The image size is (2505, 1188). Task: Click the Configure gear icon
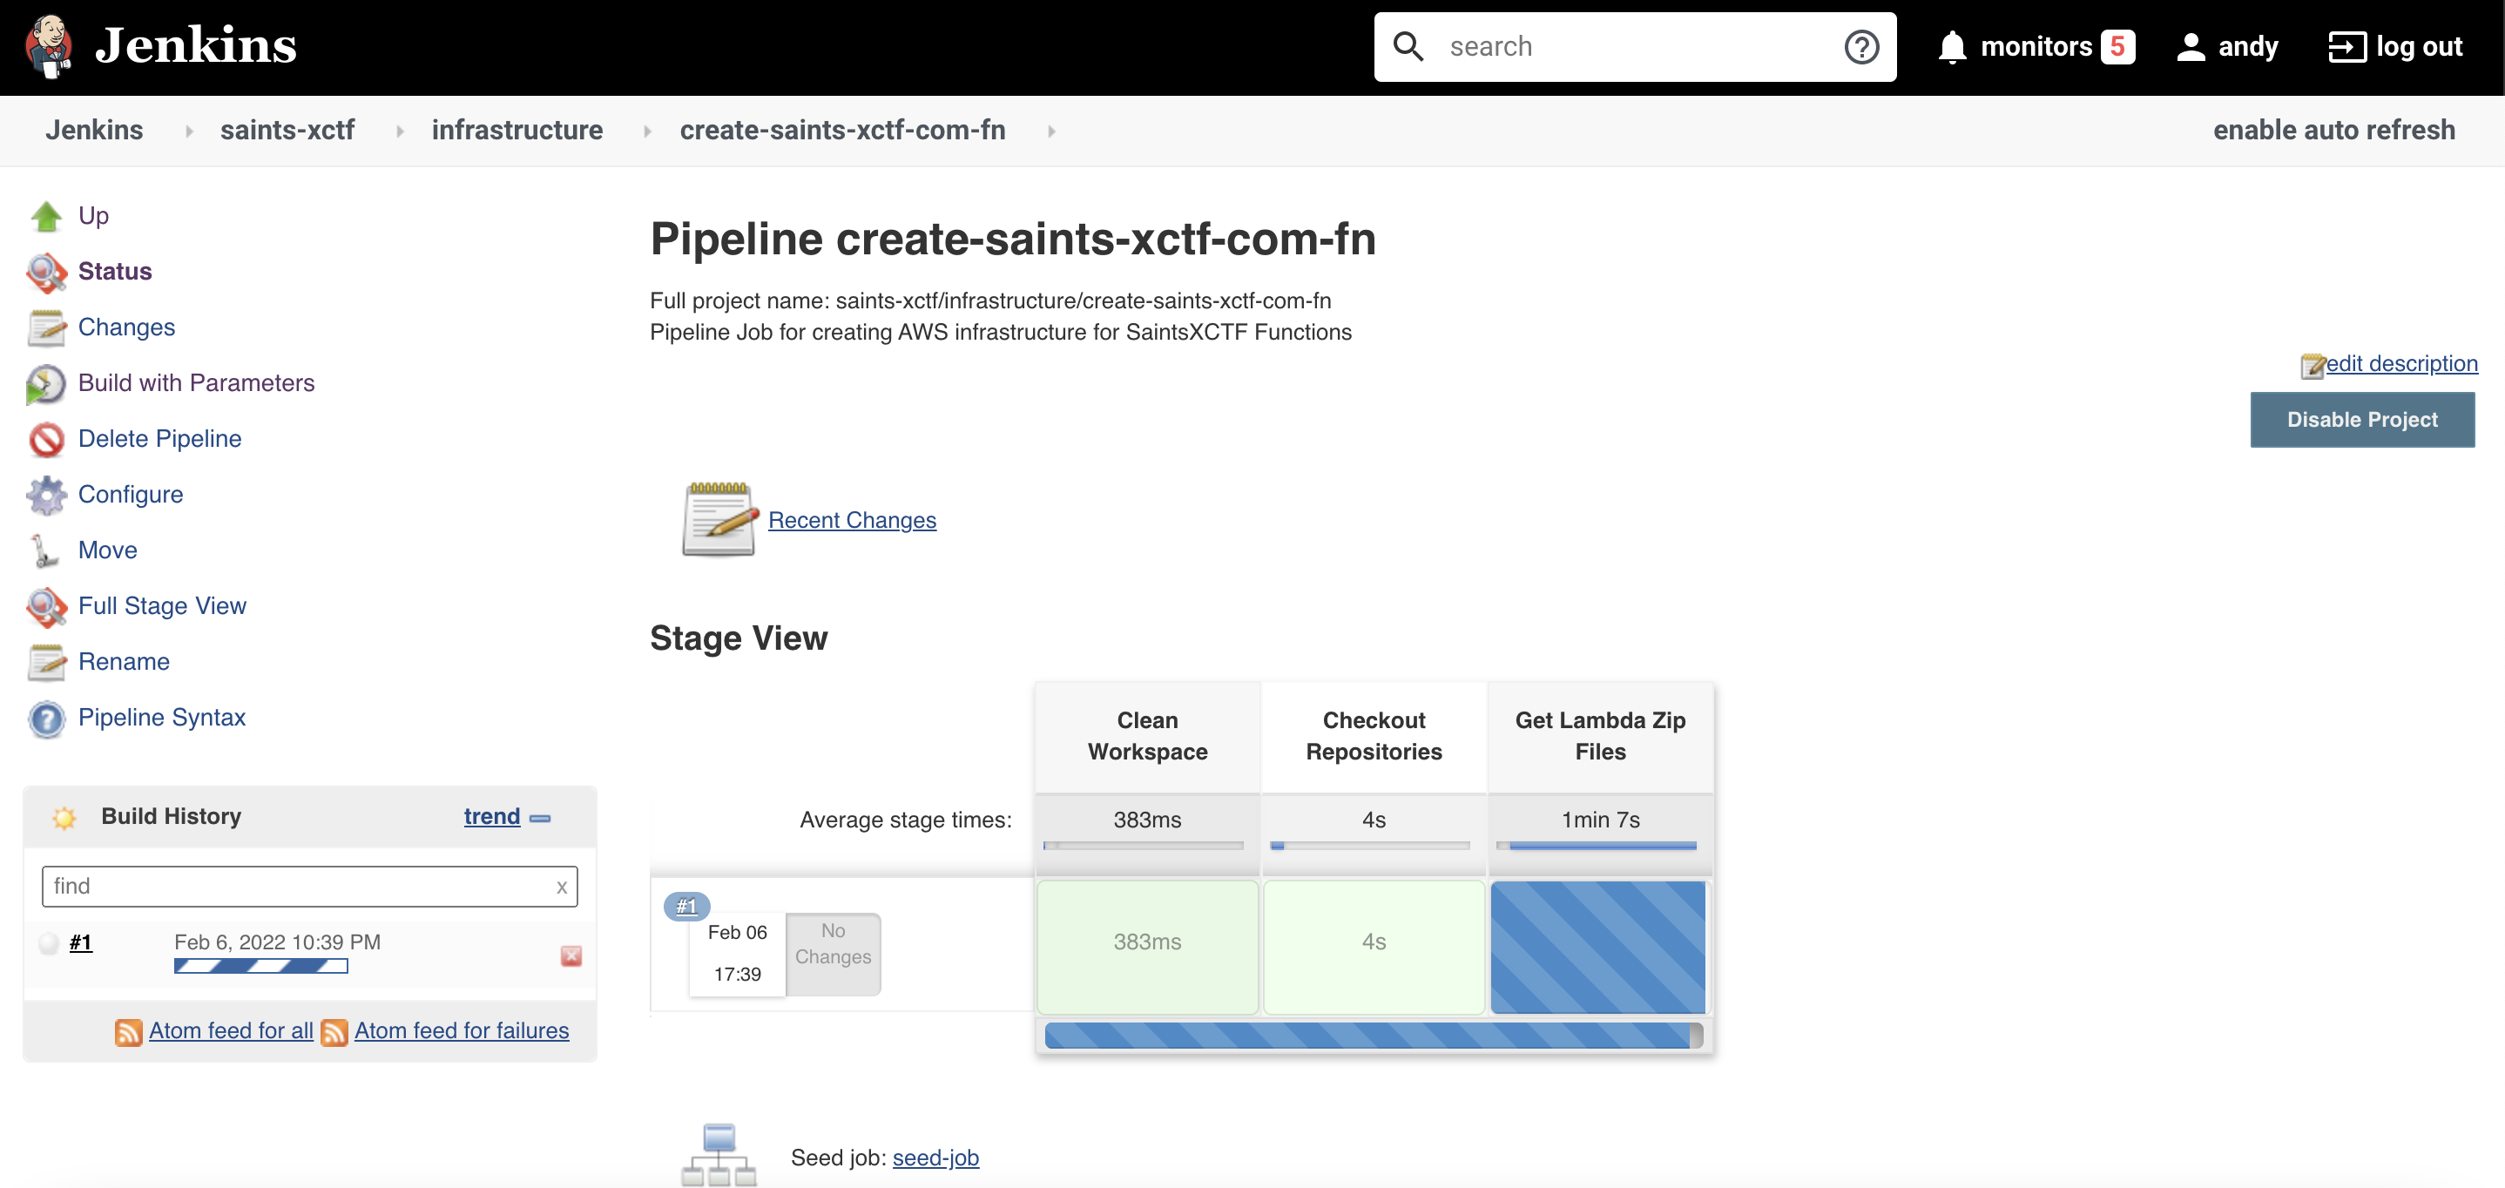click(x=45, y=495)
